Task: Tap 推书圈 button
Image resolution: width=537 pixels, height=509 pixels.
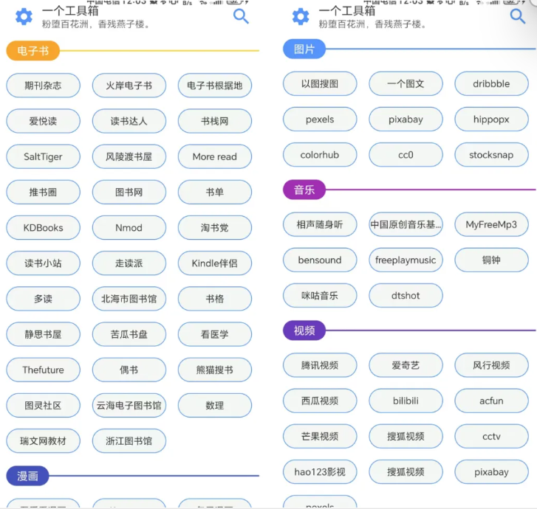Action: tap(43, 192)
